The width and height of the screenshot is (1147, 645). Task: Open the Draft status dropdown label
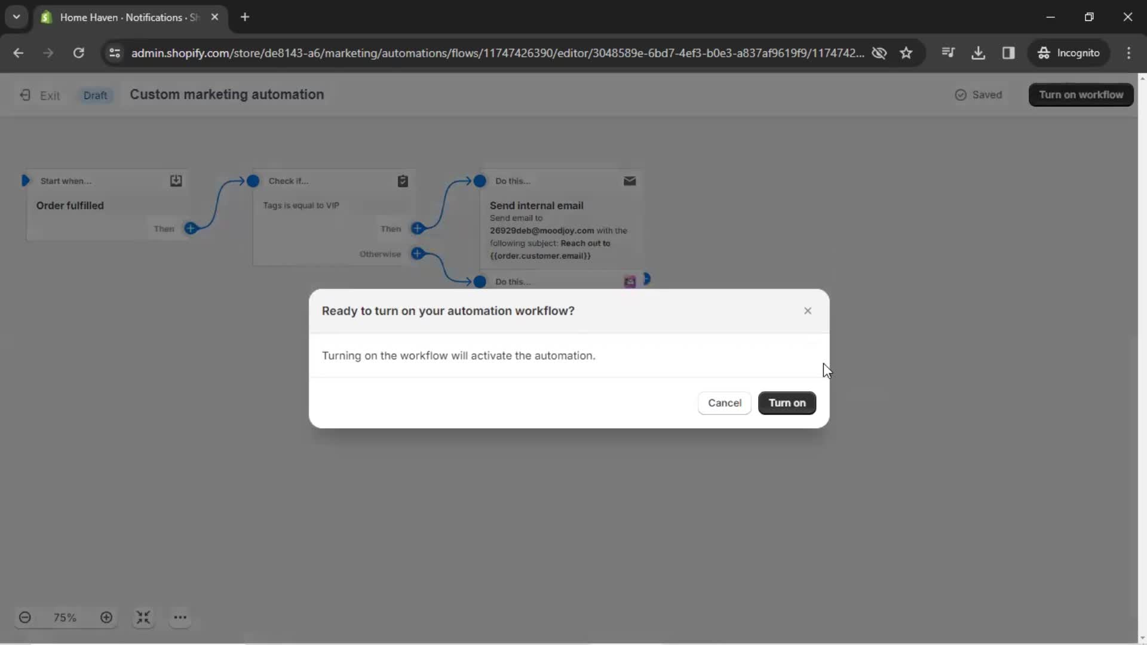96,94
